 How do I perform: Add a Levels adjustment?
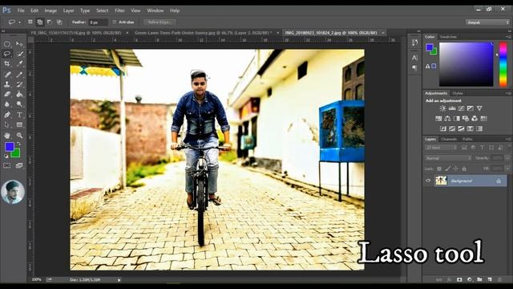click(x=452, y=108)
